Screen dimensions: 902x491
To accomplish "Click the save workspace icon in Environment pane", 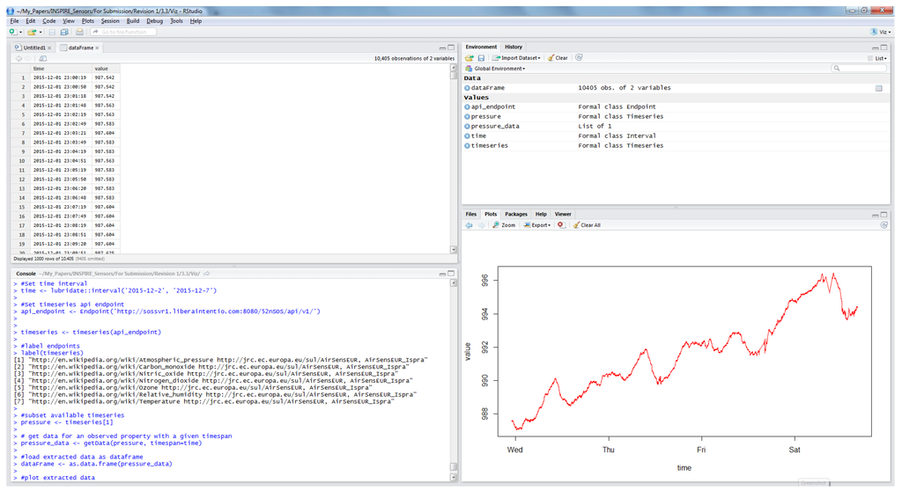I will [x=481, y=58].
